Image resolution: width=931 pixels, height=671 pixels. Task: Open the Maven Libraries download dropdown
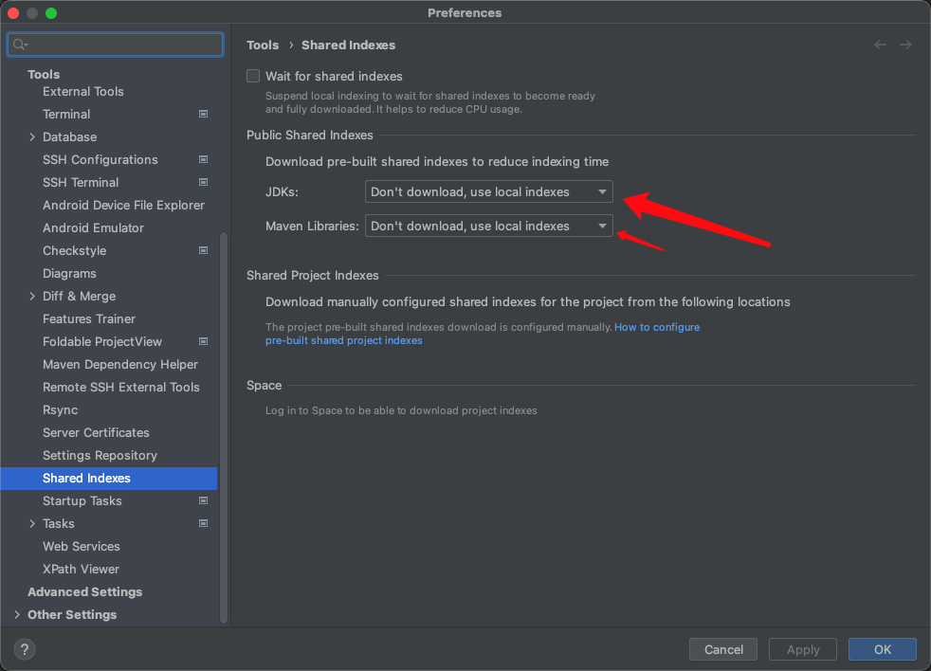(x=488, y=226)
